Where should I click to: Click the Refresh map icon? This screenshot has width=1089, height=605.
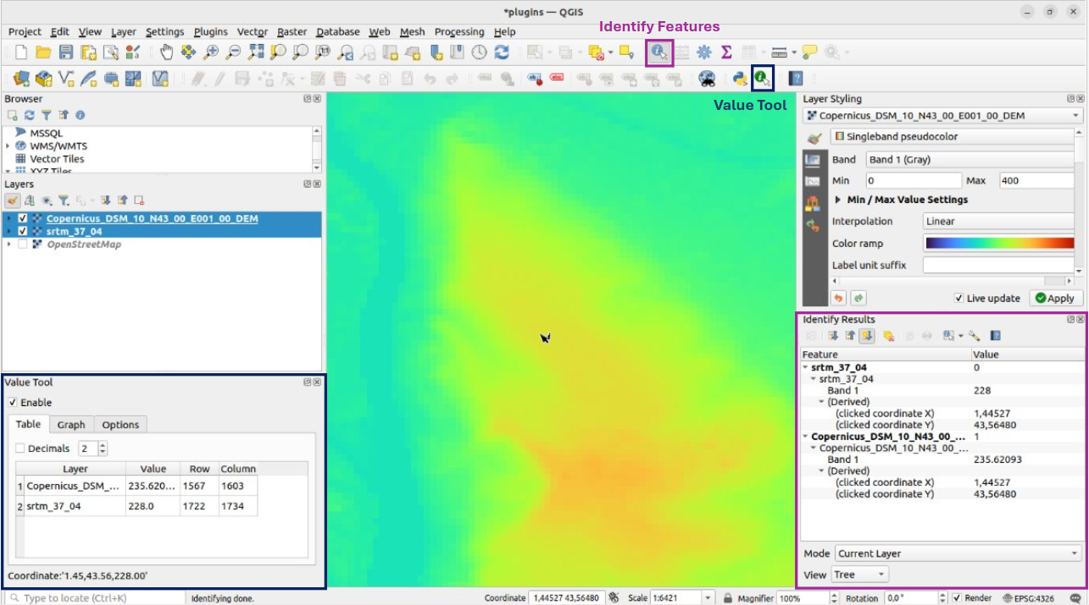(502, 52)
